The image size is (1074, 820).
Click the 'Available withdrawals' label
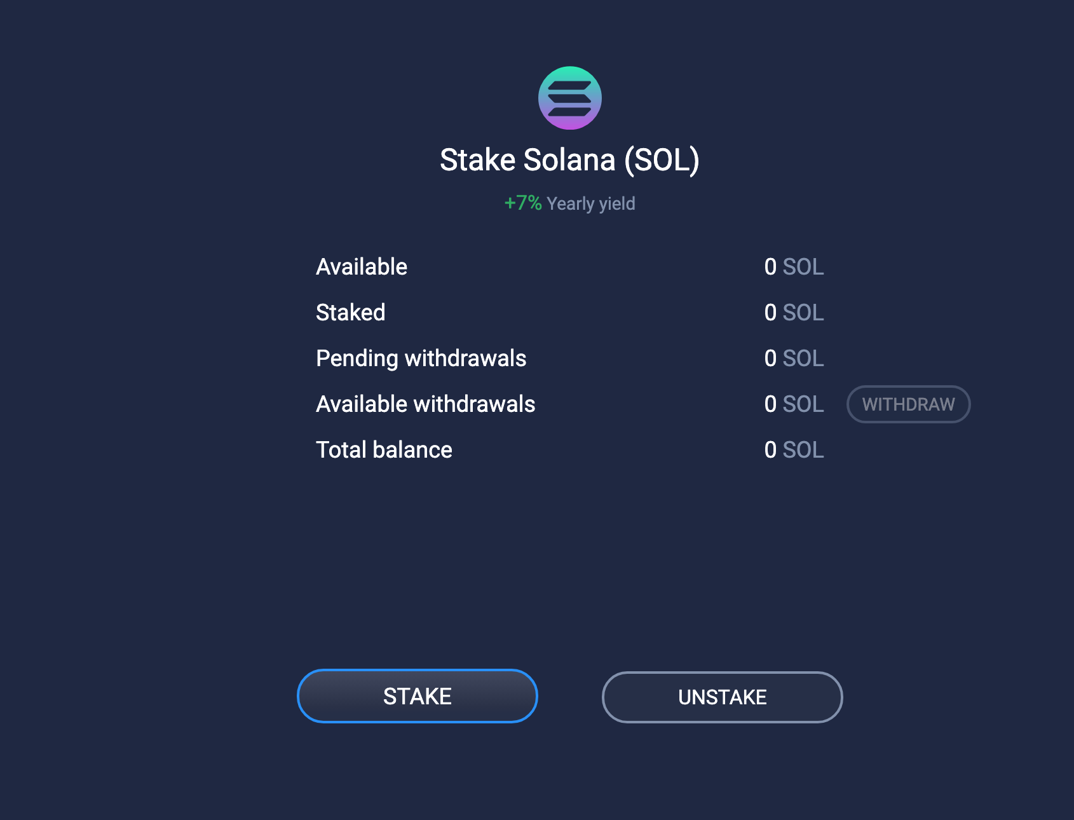pyautogui.click(x=426, y=404)
